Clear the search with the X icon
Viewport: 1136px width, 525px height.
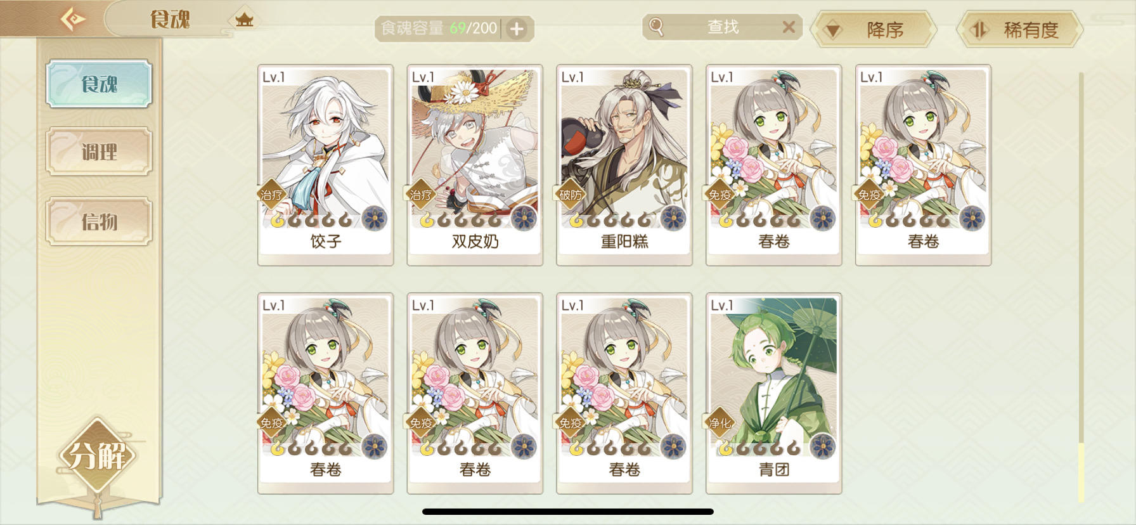click(x=789, y=27)
